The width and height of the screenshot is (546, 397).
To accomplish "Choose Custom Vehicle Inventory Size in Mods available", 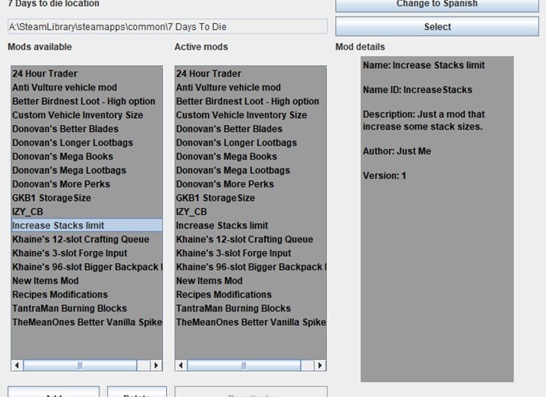I will (87, 115).
